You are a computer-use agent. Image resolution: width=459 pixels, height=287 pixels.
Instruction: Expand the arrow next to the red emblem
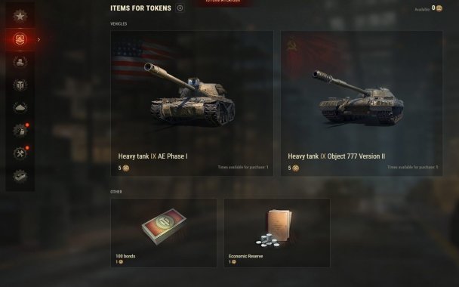tap(39, 39)
